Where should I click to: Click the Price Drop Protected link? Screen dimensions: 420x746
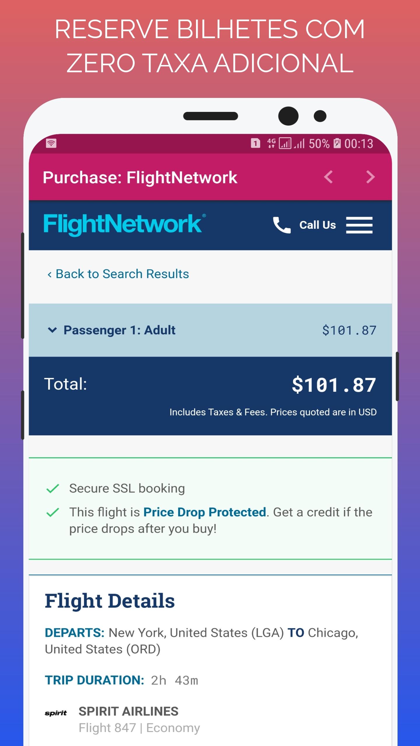pyautogui.click(x=204, y=512)
